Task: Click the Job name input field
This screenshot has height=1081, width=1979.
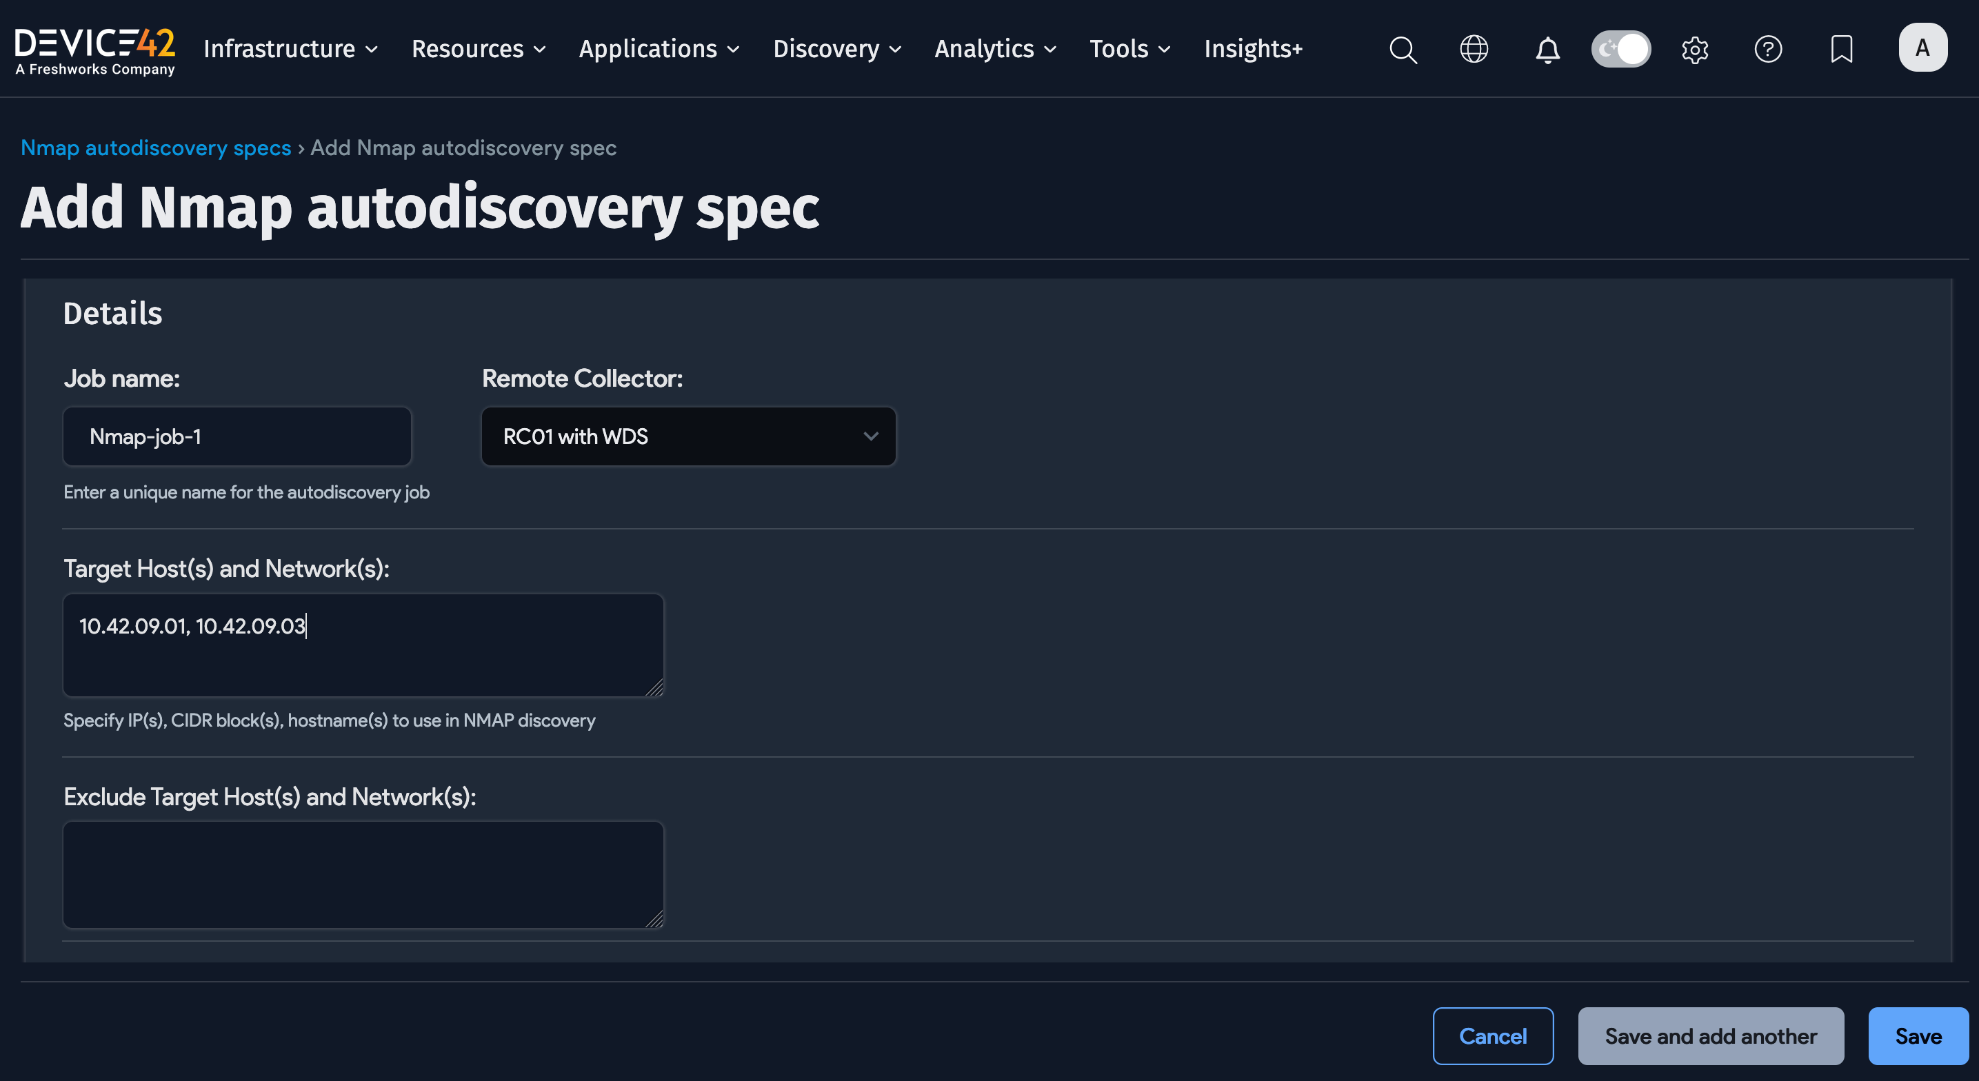Action: (237, 436)
